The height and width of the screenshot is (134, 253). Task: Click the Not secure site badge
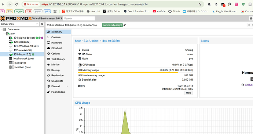tap(31, 4)
